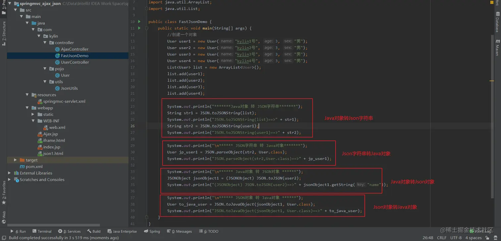Select FastJsonDemo class in project tree
Image resolution: width=501 pixels, height=241 pixels.
[x=72, y=56]
